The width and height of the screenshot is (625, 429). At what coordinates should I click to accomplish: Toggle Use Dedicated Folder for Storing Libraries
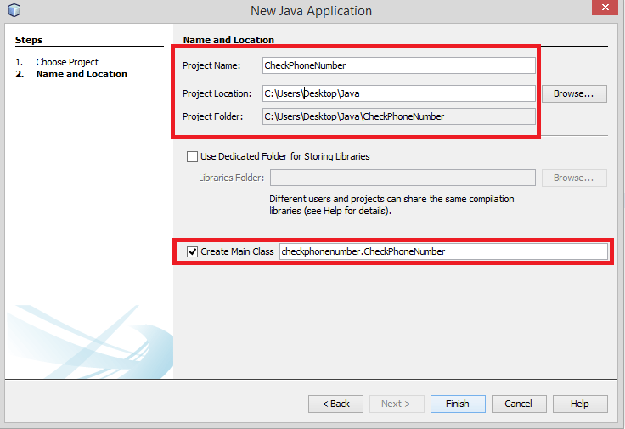(x=192, y=156)
